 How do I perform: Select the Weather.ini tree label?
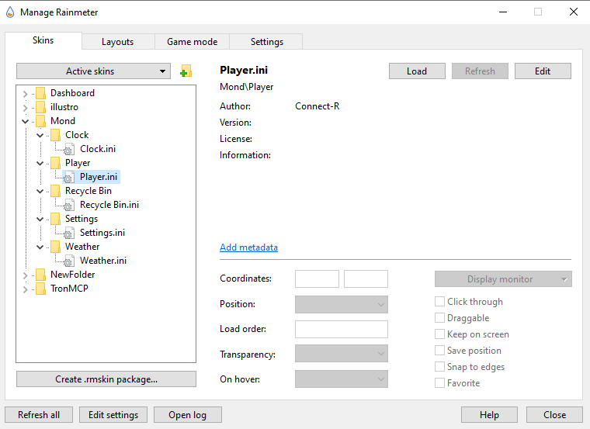tap(103, 261)
